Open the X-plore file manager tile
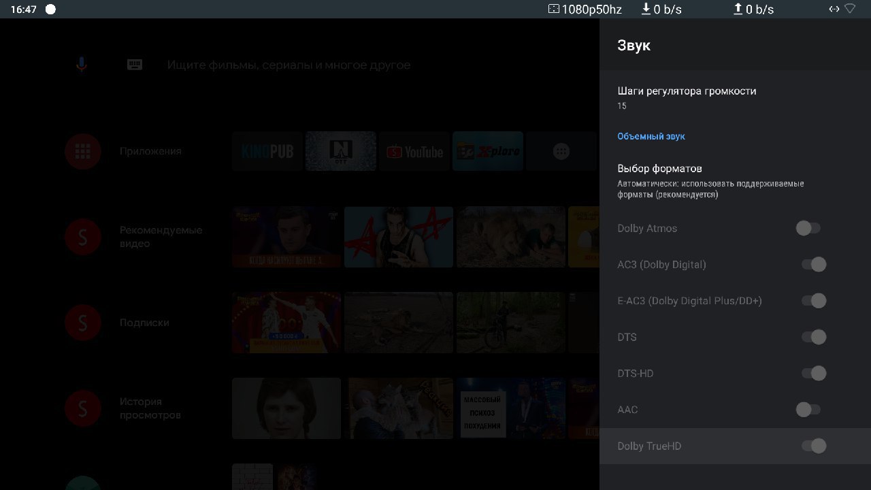Image resolution: width=871 pixels, height=490 pixels. (x=488, y=151)
